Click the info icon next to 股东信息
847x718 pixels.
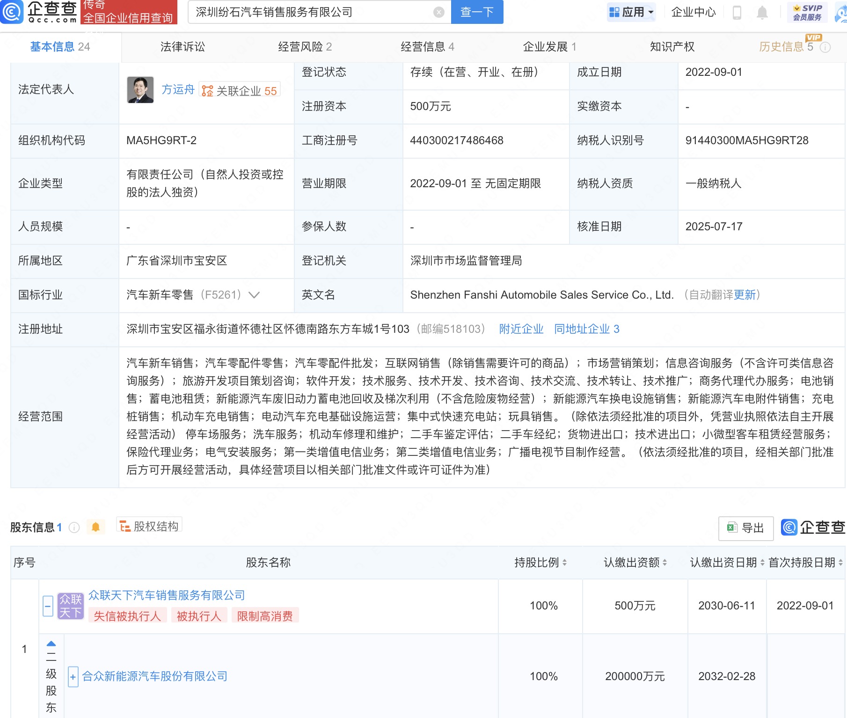tap(74, 528)
